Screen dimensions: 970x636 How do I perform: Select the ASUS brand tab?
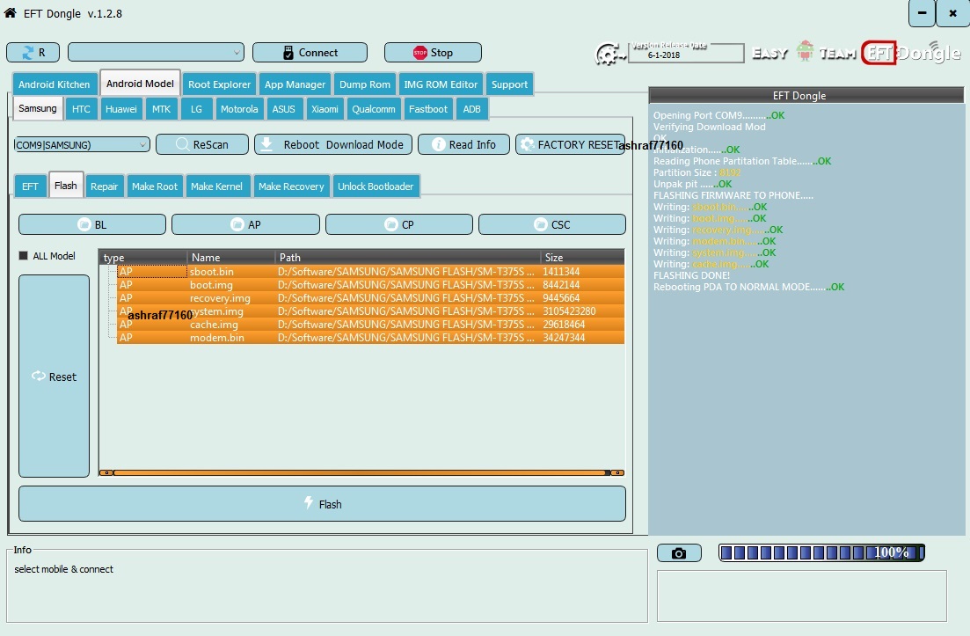click(283, 109)
